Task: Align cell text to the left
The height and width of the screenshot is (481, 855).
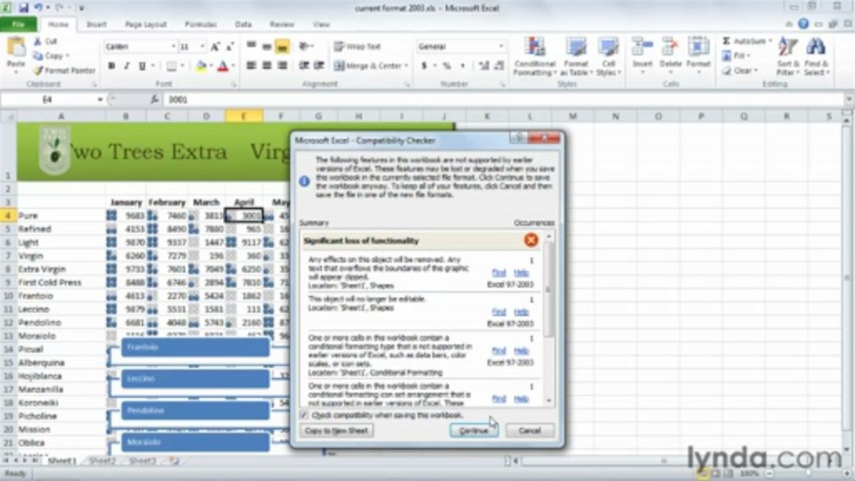Action: (251, 65)
